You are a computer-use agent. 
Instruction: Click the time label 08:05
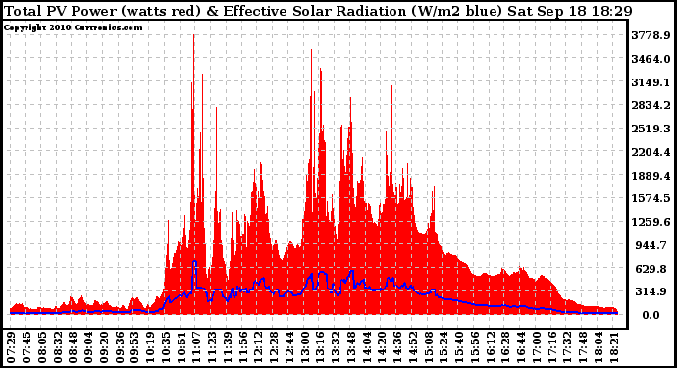[x=42, y=347]
